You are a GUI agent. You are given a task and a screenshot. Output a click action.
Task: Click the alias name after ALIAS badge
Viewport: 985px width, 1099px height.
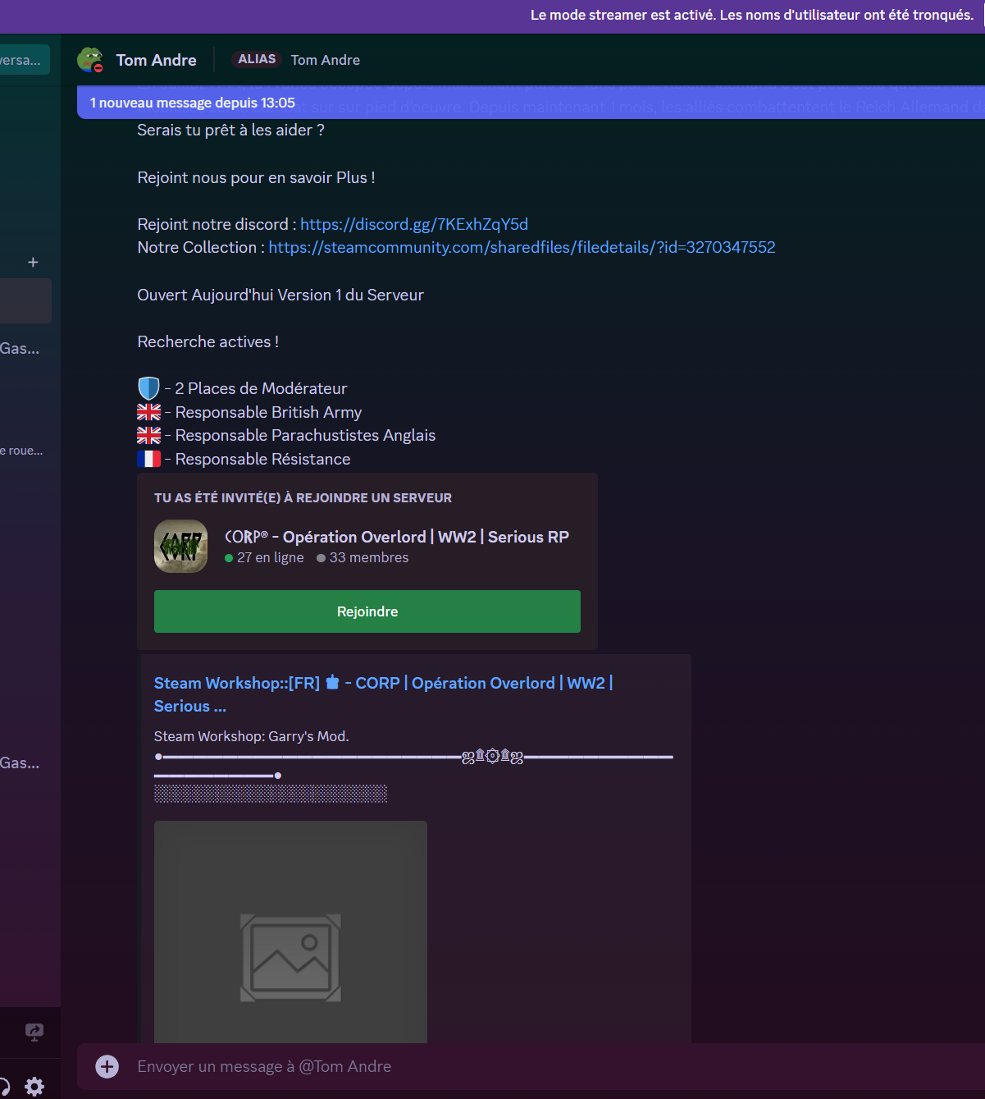[x=326, y=60]
